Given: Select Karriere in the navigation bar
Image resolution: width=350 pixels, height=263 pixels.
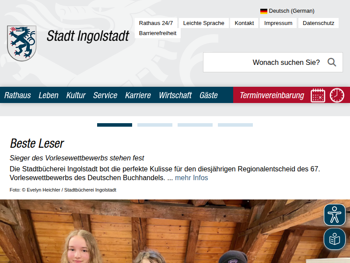Looking at the screenshot, I should 138,95.
